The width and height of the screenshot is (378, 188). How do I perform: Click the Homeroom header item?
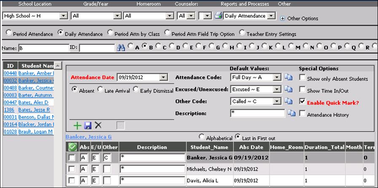(x=148, y=4)
